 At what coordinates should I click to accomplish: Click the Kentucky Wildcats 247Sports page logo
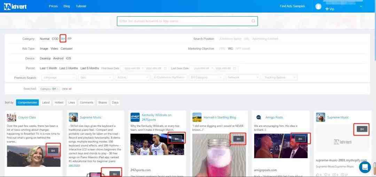point(135,117)
